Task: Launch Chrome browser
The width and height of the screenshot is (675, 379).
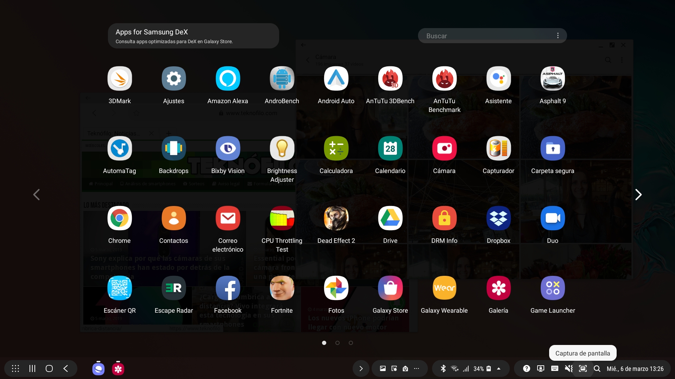Action: 120,218
